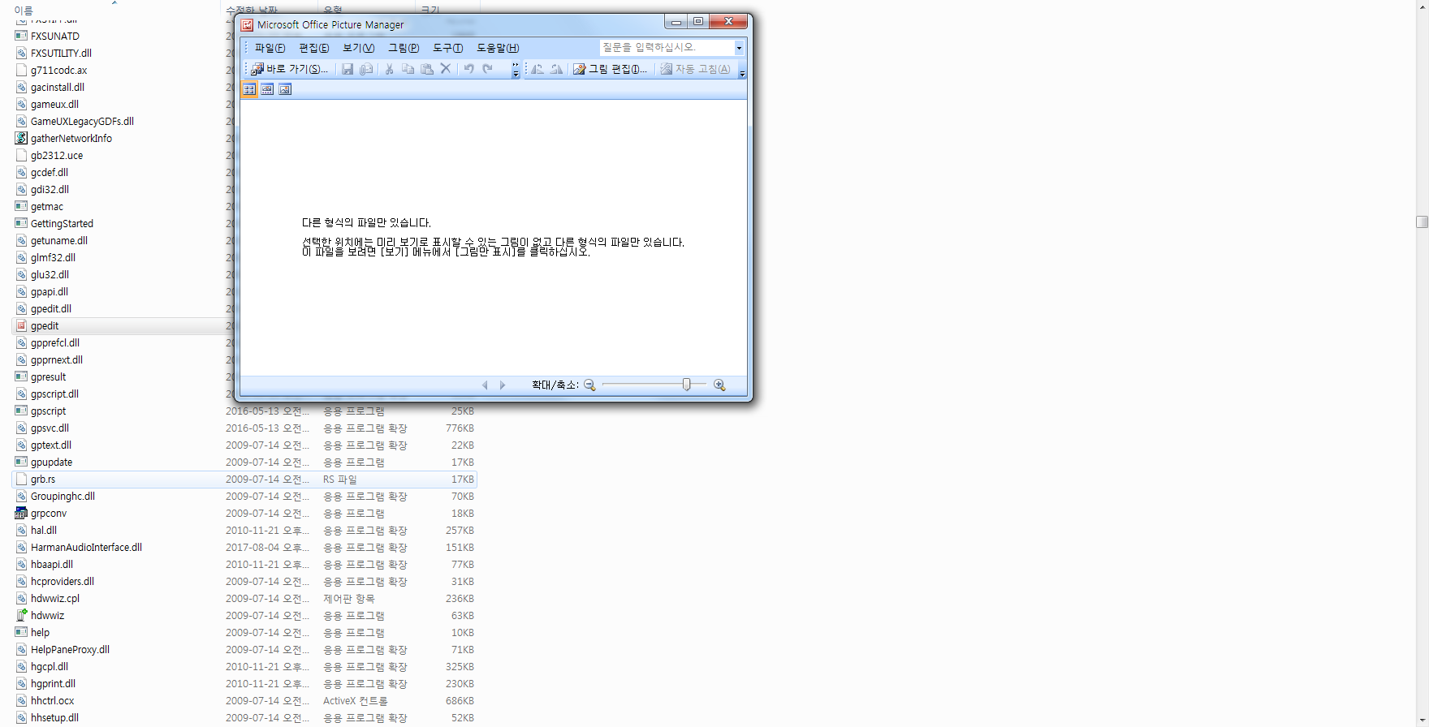Click the Delete X icon

tap(446, 69)
